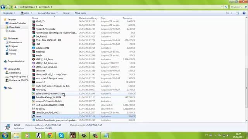Open the Abrir dropdown arrow

pyautogui.click(x=31, y=13)
